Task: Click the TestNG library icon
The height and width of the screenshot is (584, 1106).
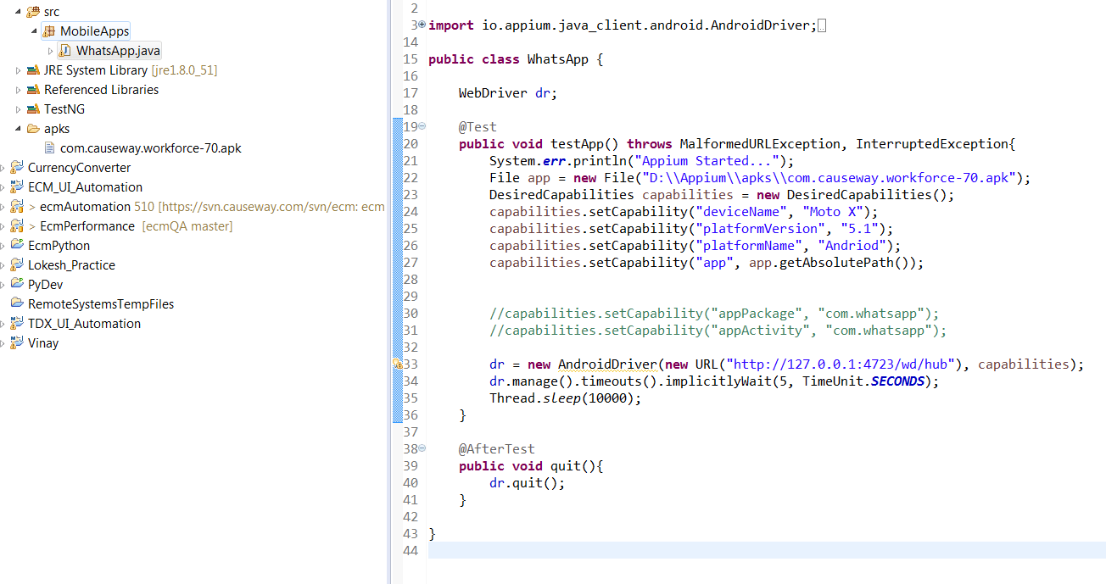Action: (32, 108)
